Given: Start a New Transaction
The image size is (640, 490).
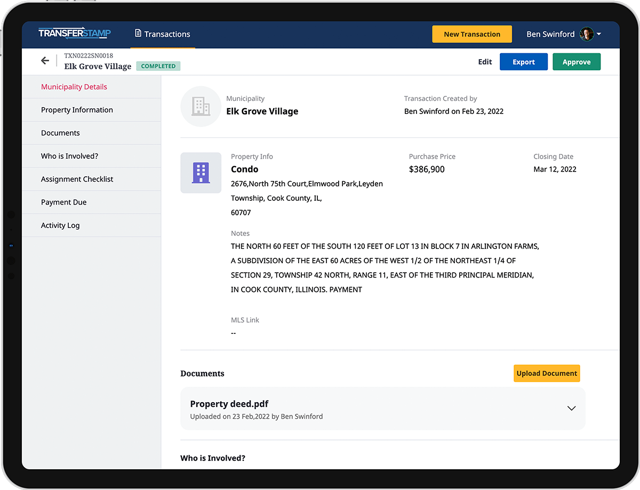Looking at the screenshot, I should (x=472, y=34).
